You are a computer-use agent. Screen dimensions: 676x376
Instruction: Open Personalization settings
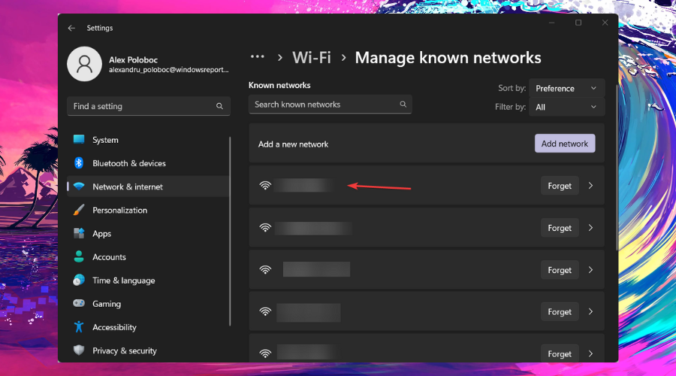[148, 211]
